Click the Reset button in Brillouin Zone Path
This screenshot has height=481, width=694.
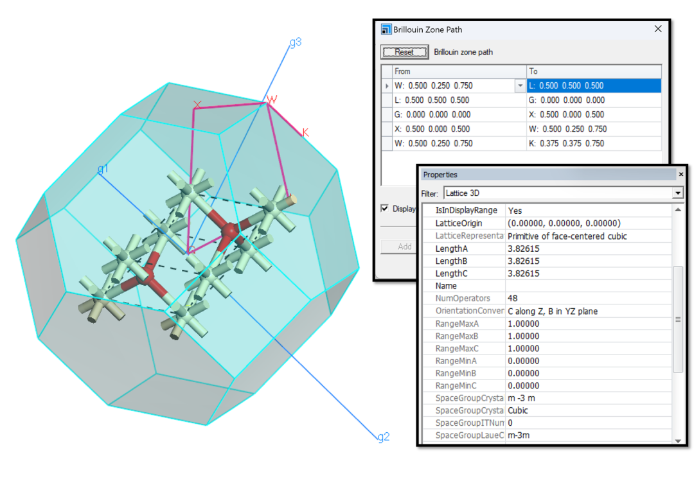(405, 52)
